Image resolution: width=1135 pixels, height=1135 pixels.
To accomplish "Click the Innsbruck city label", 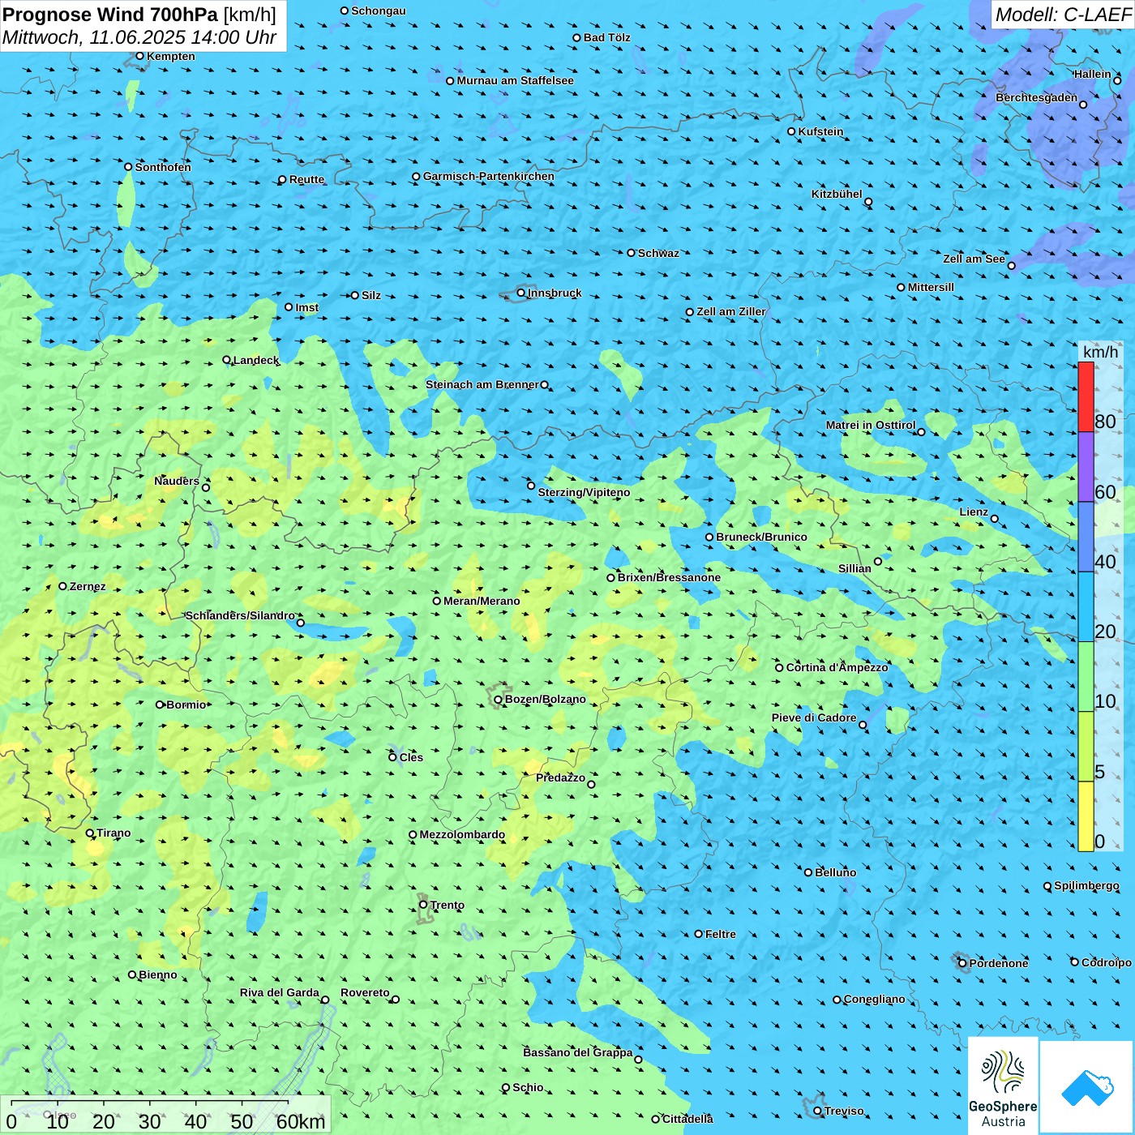I will (x=555, y=293).
